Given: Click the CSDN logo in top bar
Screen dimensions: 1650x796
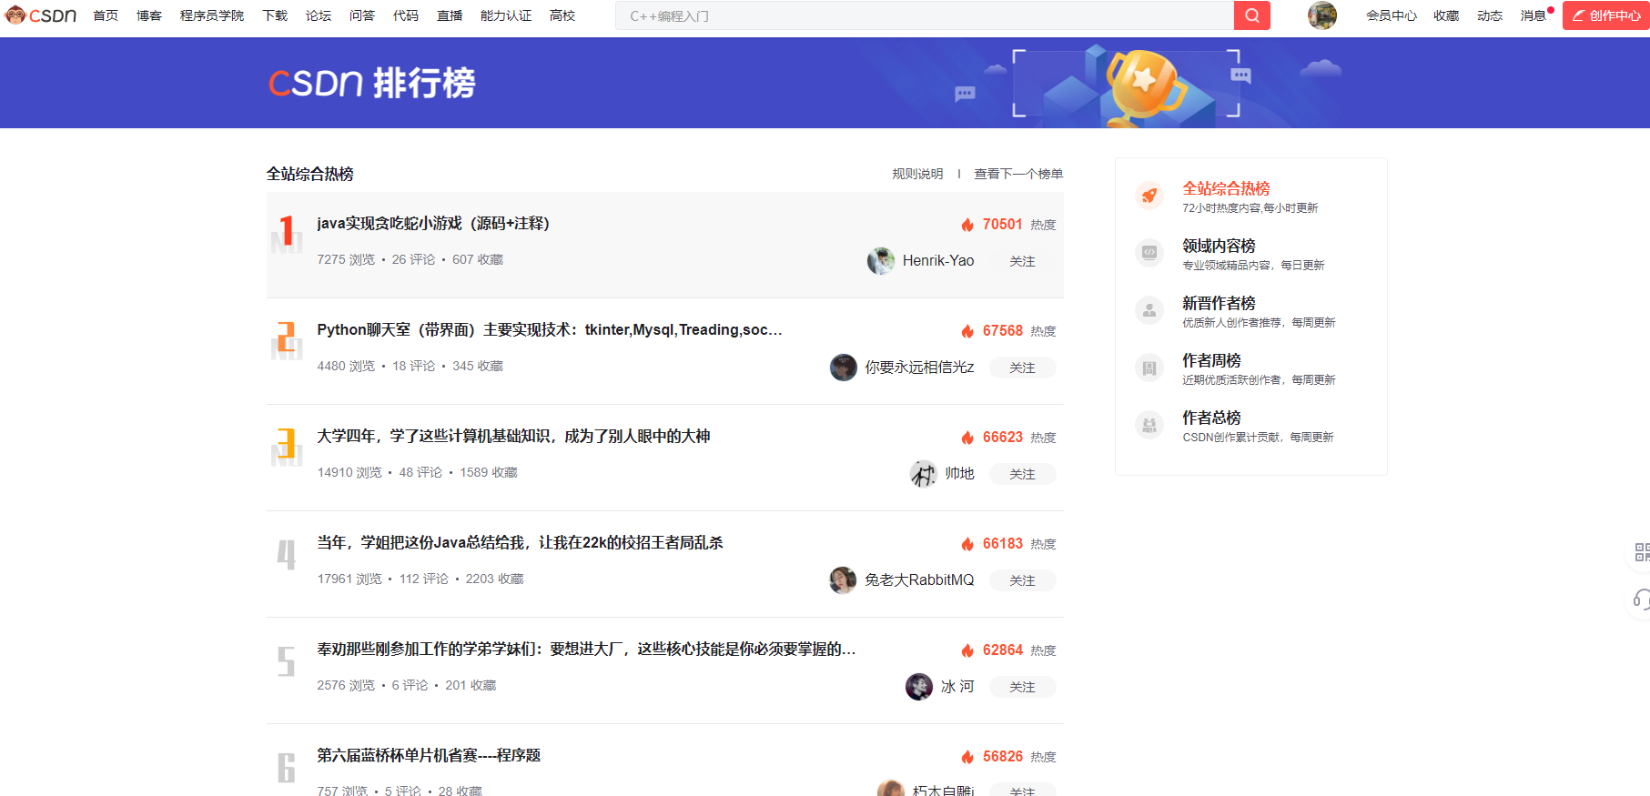Looking at the screenshot, I should (41, 15).
